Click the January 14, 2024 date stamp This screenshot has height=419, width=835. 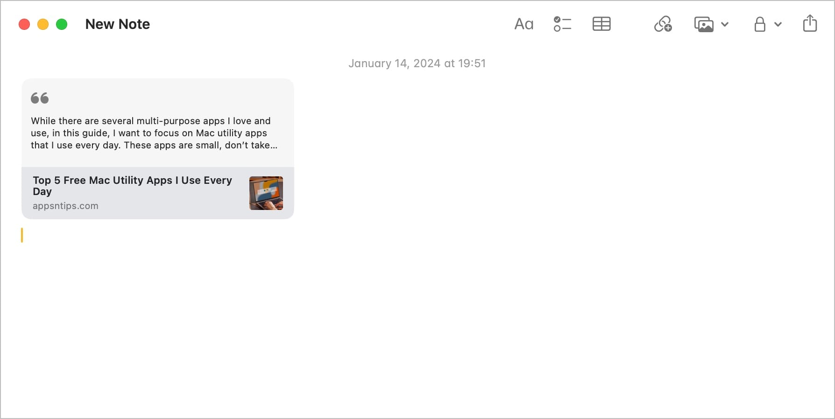pos(417,63)
